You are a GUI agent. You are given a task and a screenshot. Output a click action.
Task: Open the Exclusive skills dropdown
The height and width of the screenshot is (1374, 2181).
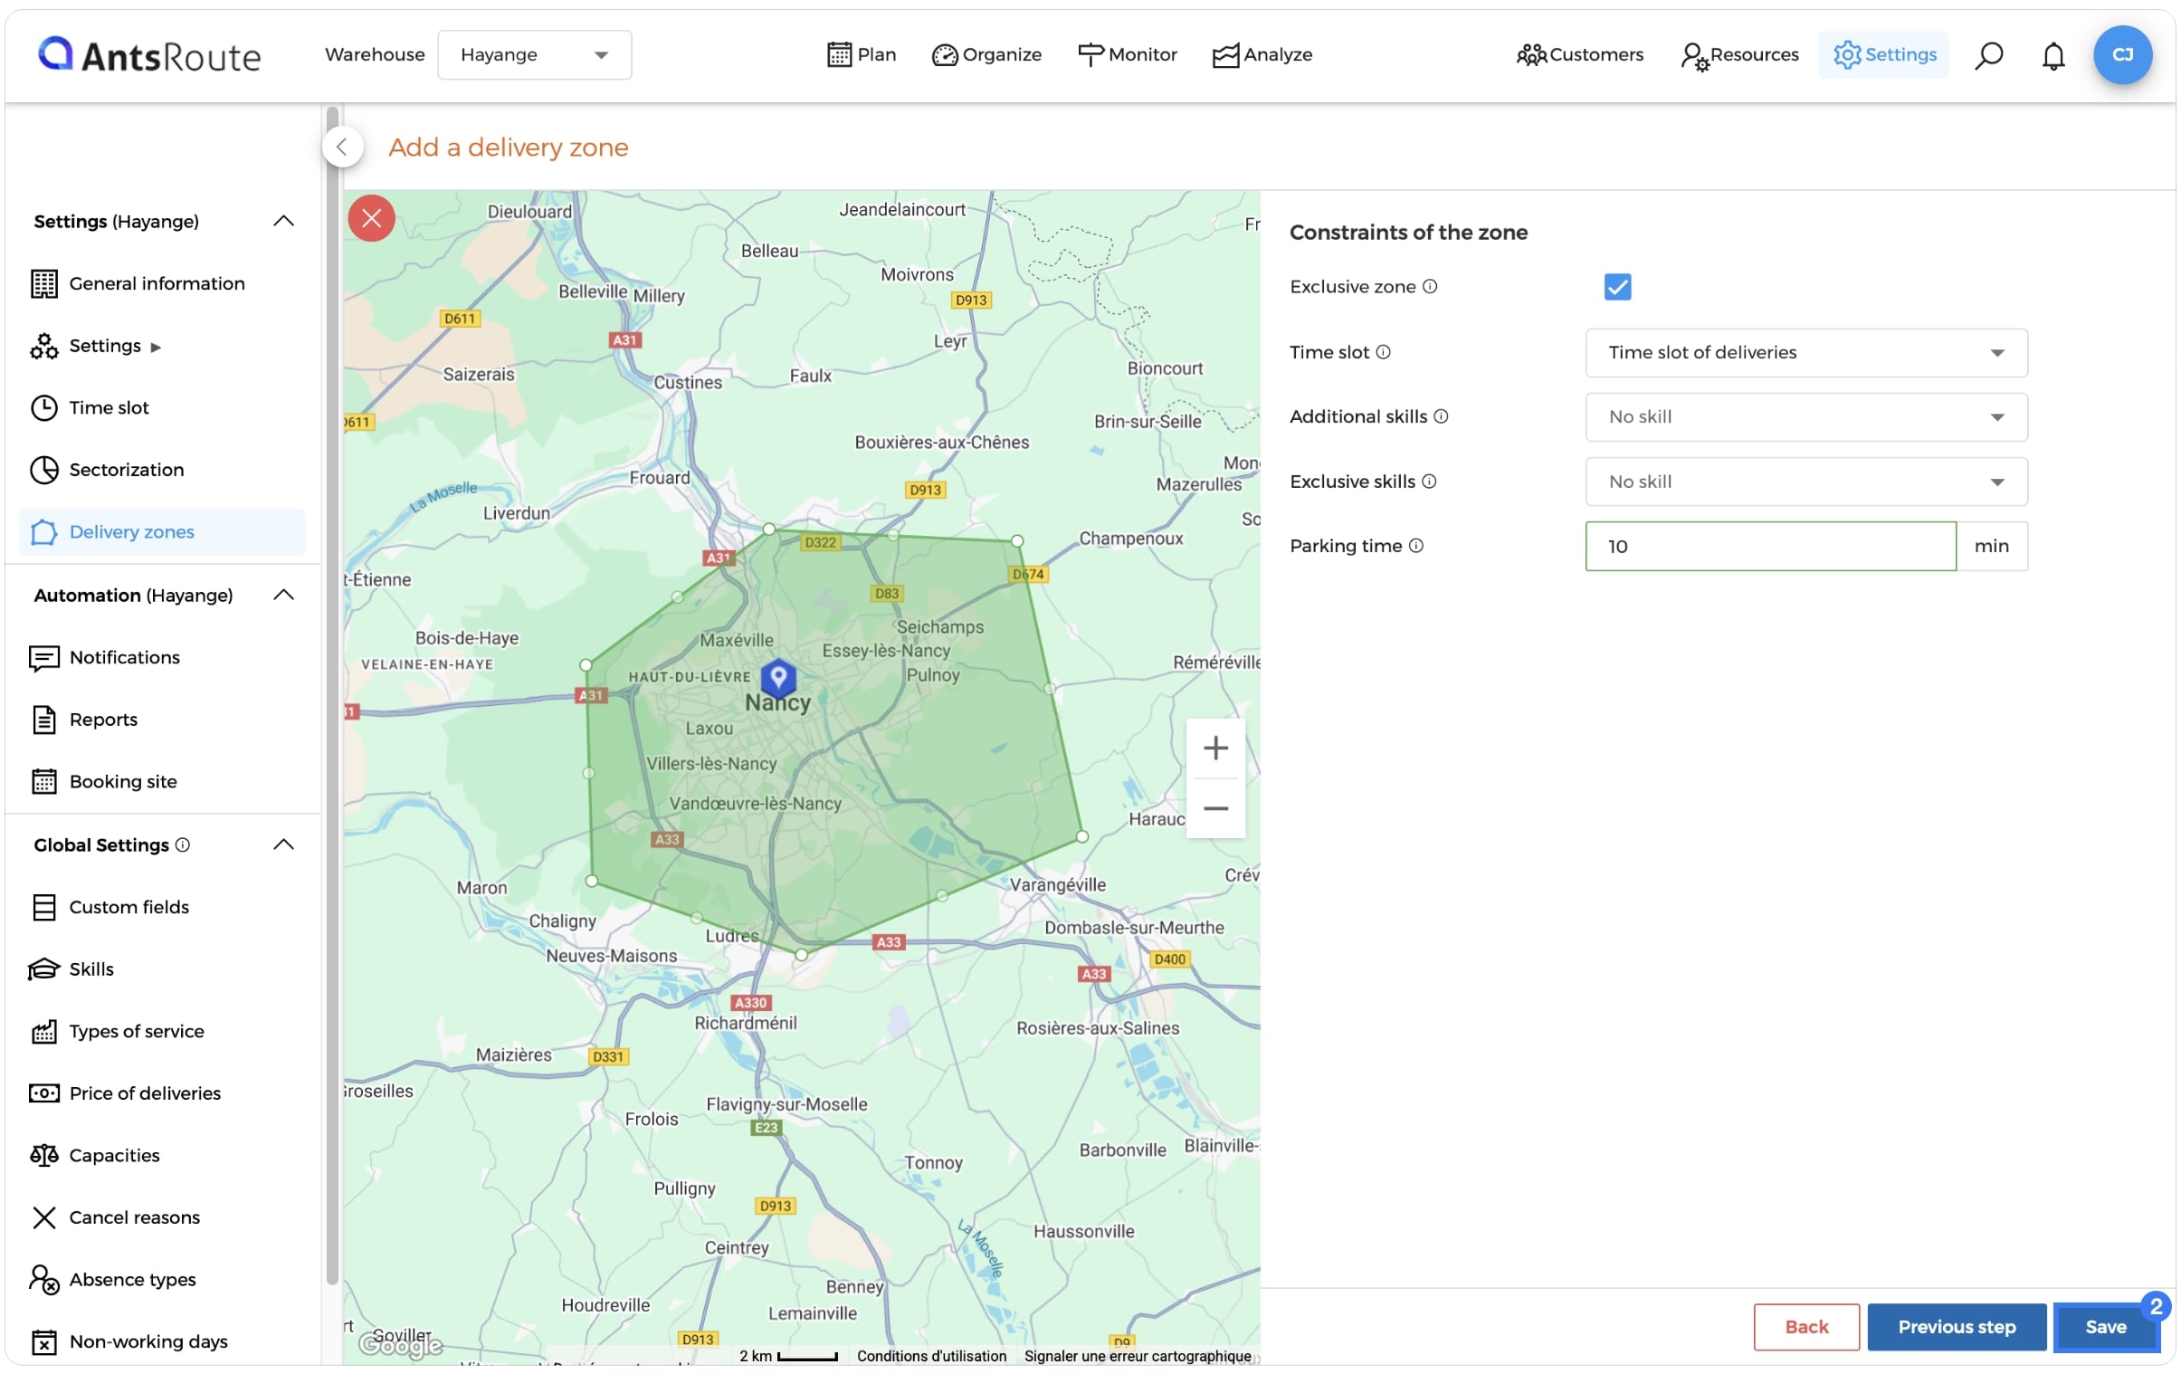point(1806,482)
